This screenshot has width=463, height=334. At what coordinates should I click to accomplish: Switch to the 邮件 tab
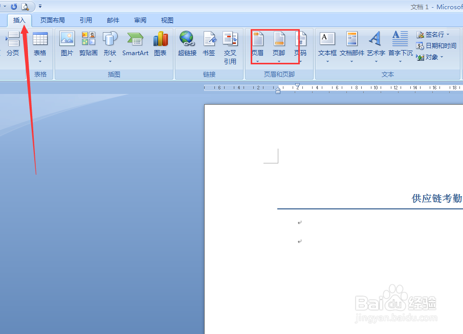[x=113, y=20]
